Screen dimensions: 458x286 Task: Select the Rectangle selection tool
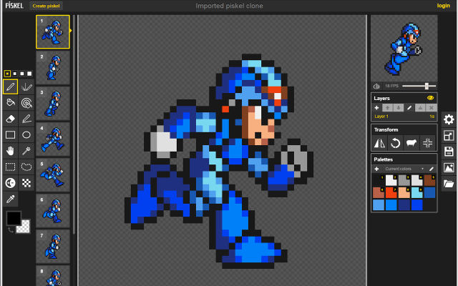(10, 167)
